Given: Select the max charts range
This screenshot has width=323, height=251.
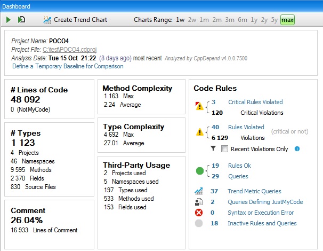Looking at the screenshot, I should [287, 20].
